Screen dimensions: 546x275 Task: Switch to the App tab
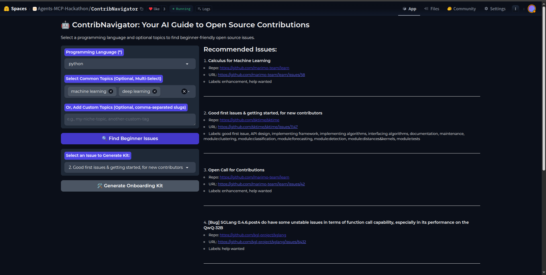(409, 9)
